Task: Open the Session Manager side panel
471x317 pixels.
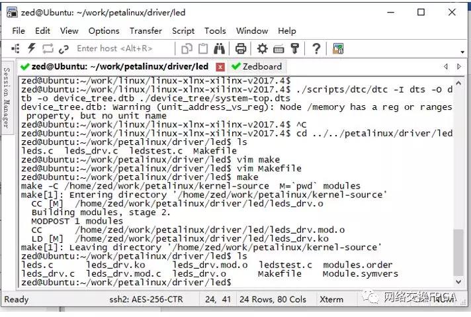Action: pos(7,98)
